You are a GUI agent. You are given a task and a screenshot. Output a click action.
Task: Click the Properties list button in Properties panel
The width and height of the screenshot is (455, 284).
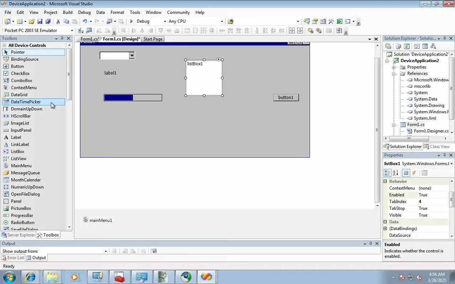[x=406, y=173]
